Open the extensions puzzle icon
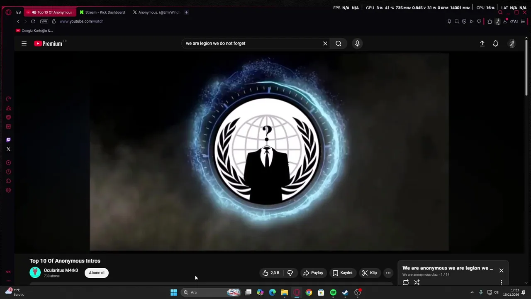The image size is (531, 299). [x=490, y=21]
